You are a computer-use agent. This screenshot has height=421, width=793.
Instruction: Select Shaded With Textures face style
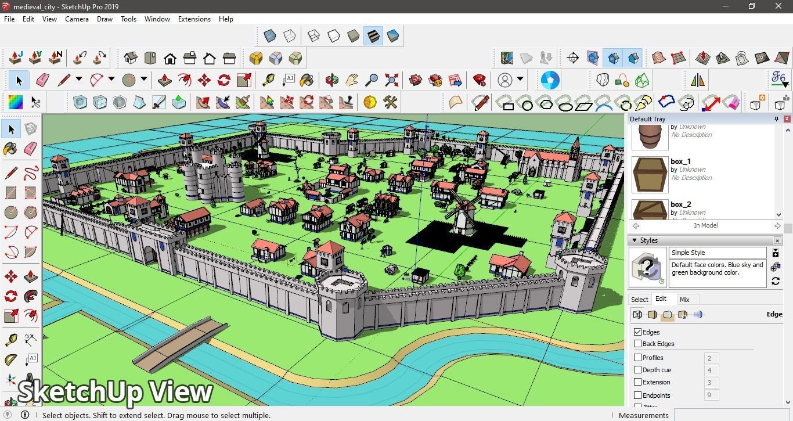coord(373,36)
